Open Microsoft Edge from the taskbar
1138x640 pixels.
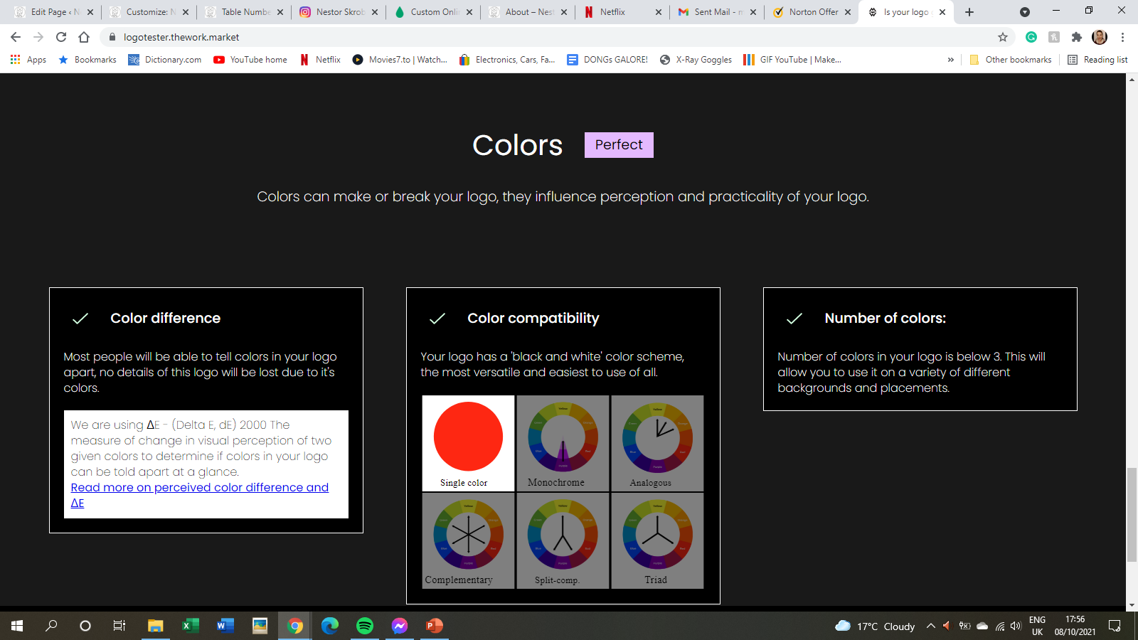[x=330, y=626]
